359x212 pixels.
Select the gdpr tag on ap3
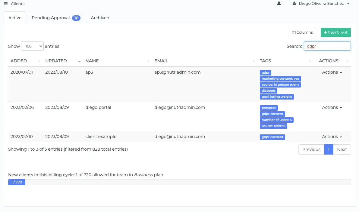(x=265, y=72)
